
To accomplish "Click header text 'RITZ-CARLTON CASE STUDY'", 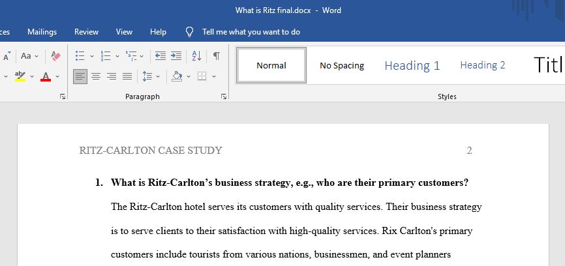I will [151, 151].
